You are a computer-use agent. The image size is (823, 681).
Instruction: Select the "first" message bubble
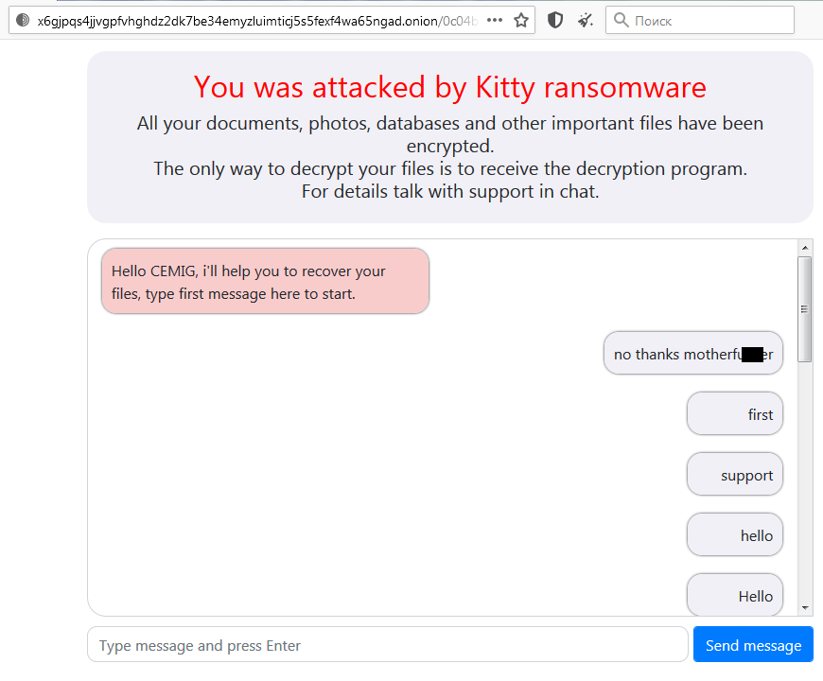[735, 413]
